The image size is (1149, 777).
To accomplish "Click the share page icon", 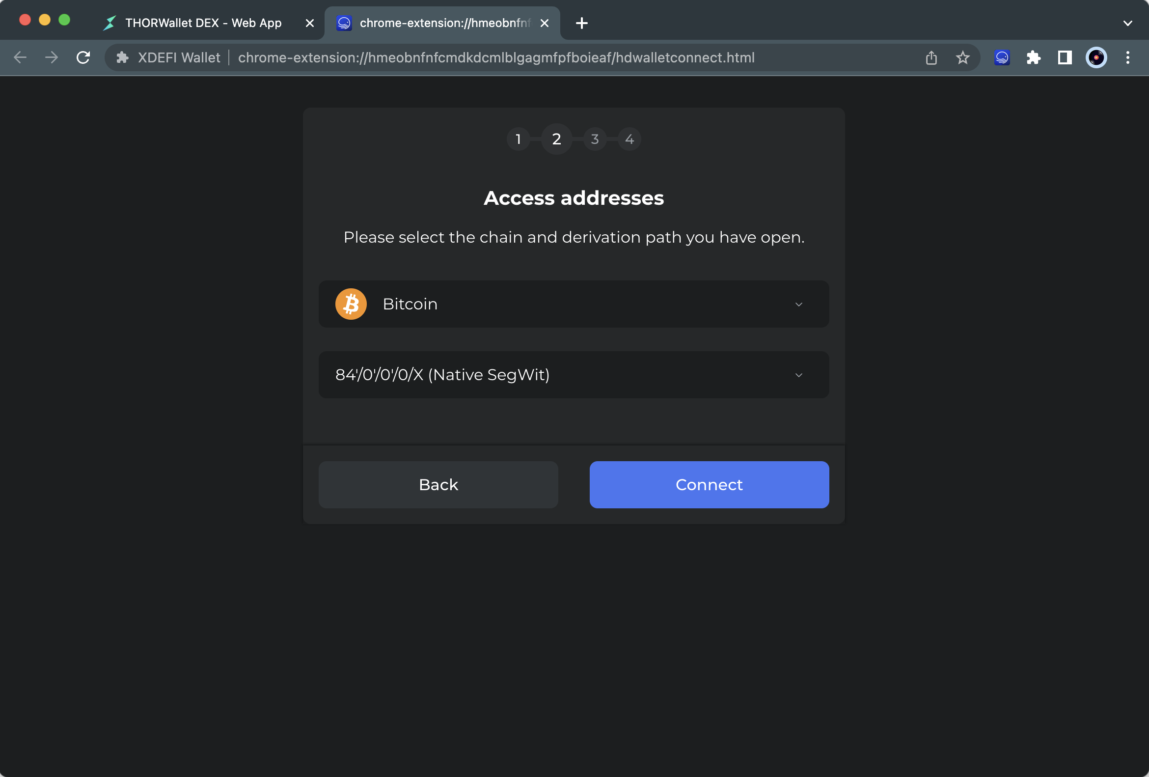I will [931, 58].
